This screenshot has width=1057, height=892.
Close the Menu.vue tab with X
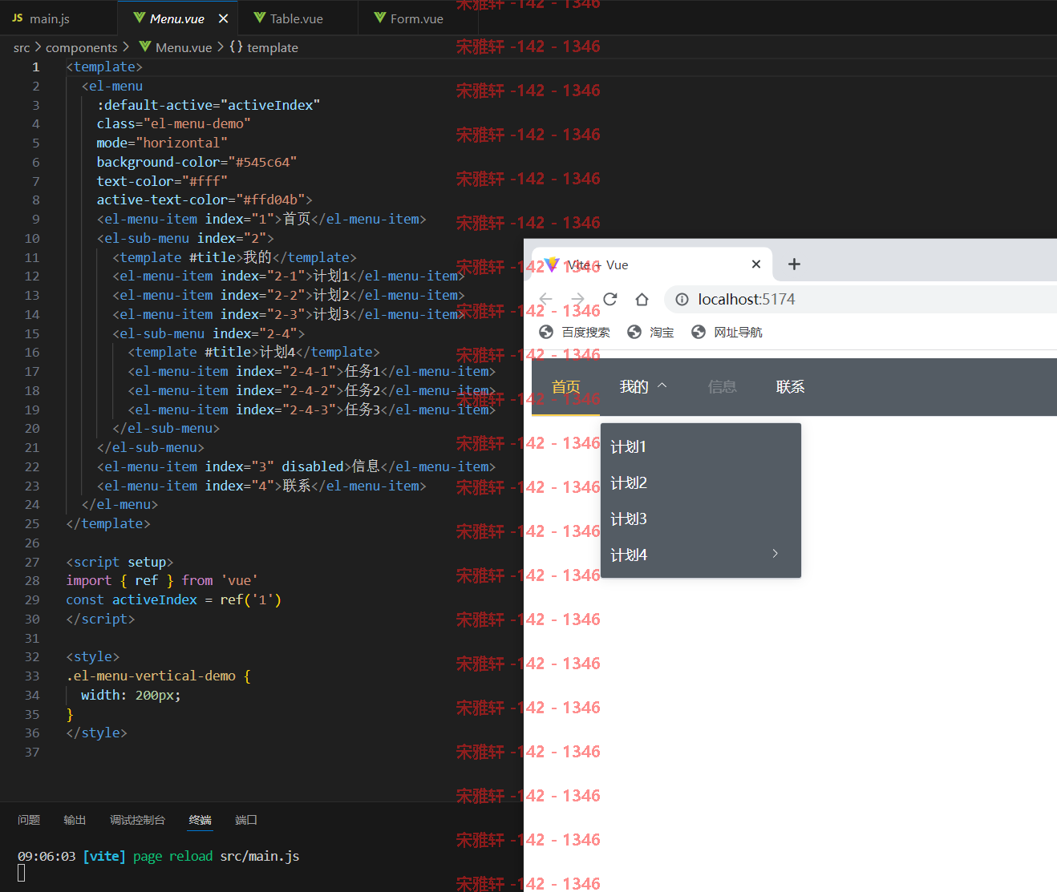pos(223,18)
